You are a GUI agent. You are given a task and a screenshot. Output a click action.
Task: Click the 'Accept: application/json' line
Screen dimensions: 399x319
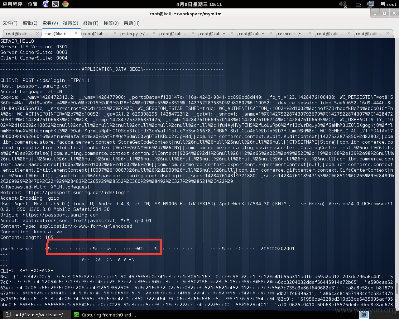pos(76,221)
